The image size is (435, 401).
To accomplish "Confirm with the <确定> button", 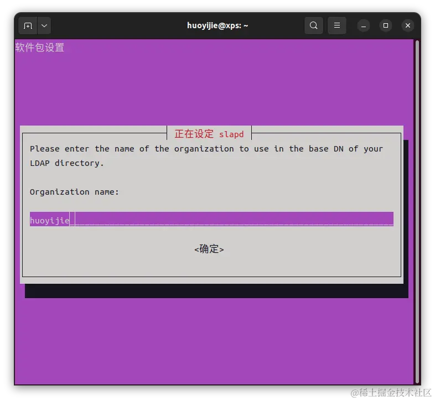I will (x=209, y=249).
